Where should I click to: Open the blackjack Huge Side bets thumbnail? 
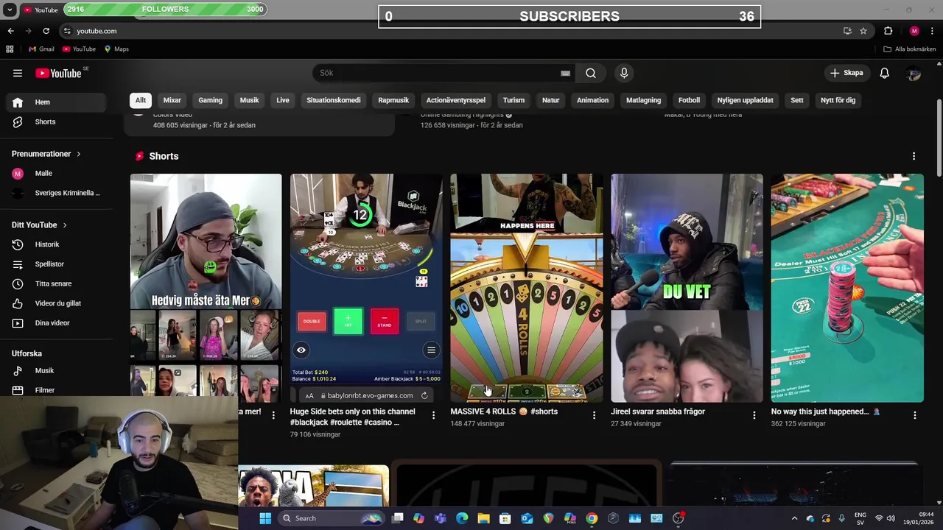pyautogui.click(x=366, y=288)
